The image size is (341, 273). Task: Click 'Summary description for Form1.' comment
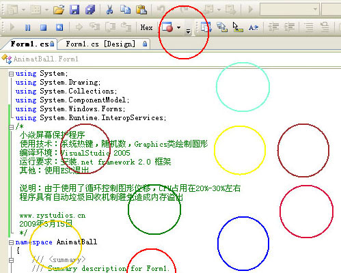[109, 268]
